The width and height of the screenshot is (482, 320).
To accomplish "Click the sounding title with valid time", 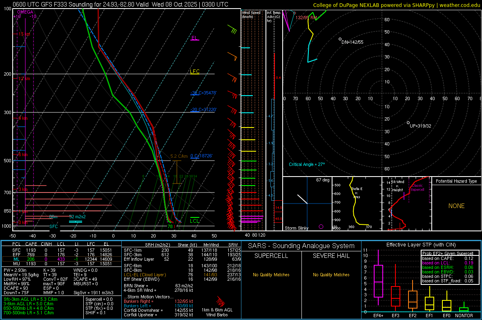I will point(120,4).
